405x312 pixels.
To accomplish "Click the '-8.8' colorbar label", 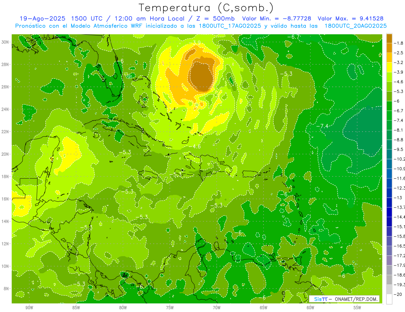I will pyautogui.click(x=399, y=140).
